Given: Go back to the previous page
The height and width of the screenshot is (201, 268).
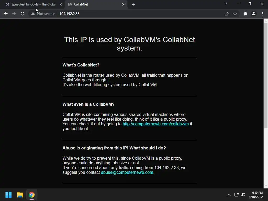Looking at the screenshot, I should click(x=6, y=14).
